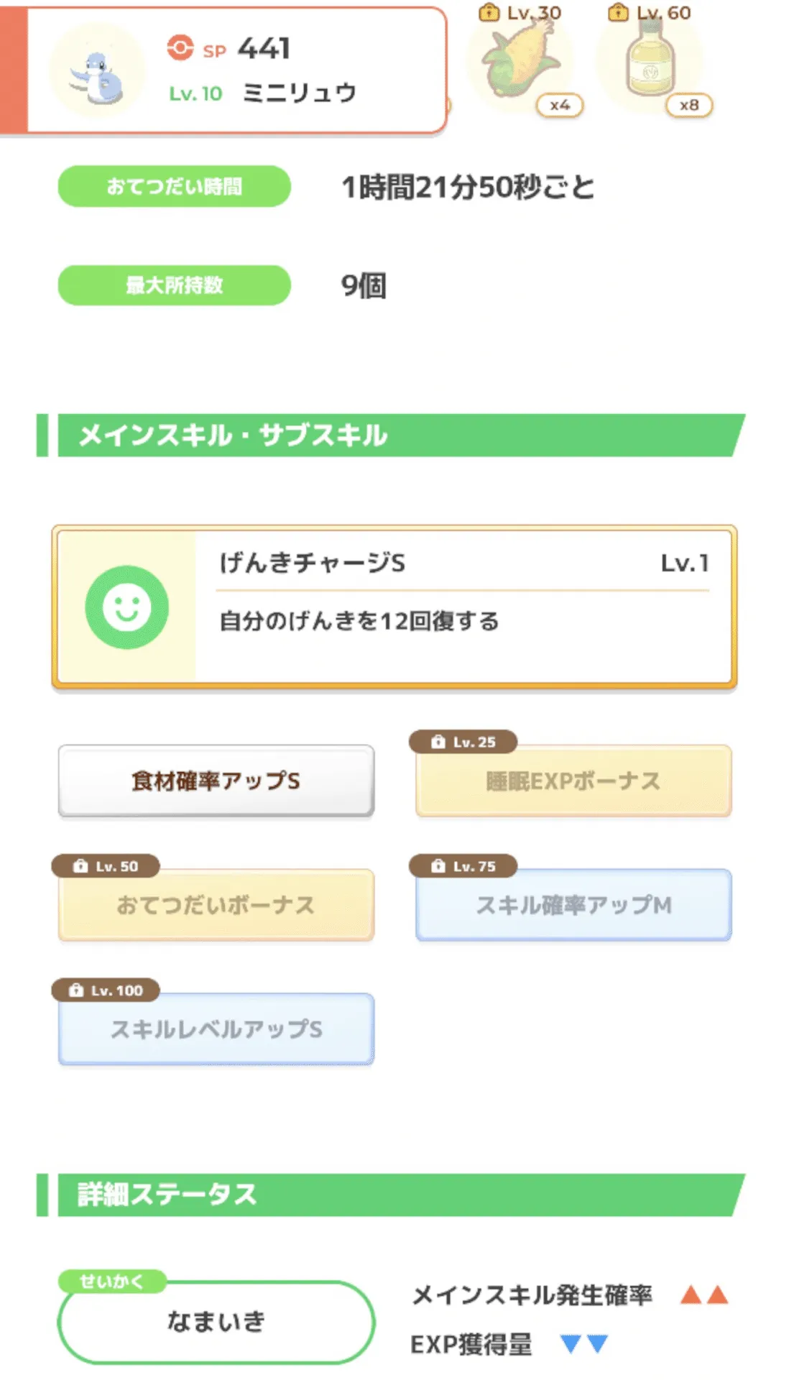Select the locked 睡眠EXPボーナス sub skill
Viewport: 789px width, 1380px height.
[573, 781]
